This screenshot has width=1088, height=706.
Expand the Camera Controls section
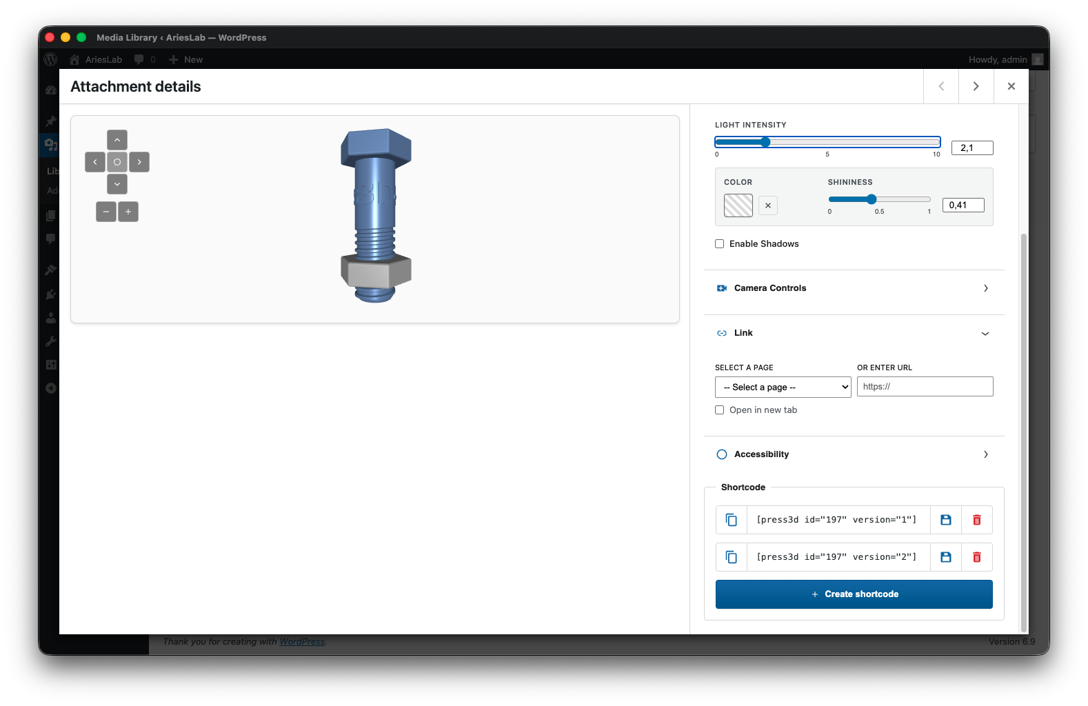[x=854, y=288]
